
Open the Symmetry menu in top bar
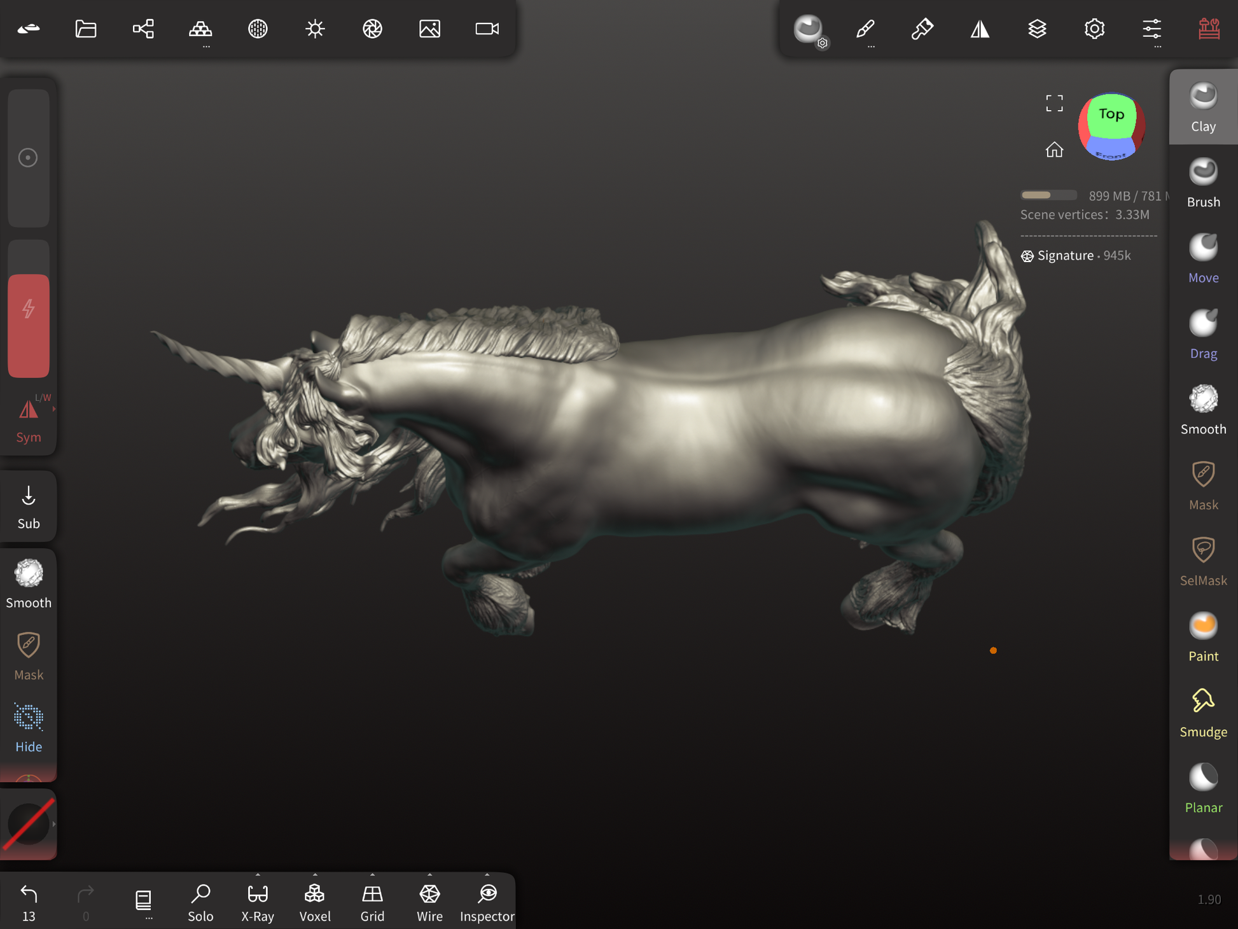click(980, 29)
